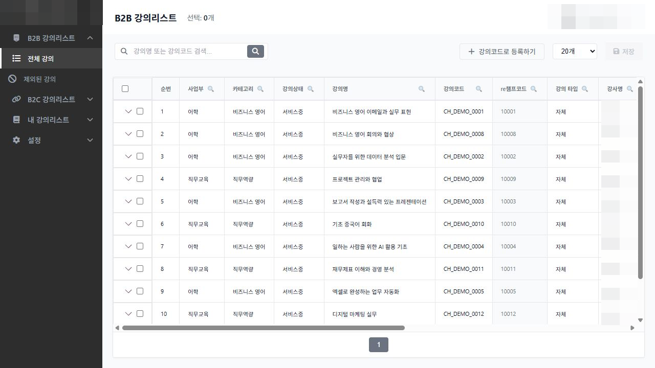This screenshot has height=368, width=655.
Task: Click the scroll right arrow
Action: click(632, 328)
